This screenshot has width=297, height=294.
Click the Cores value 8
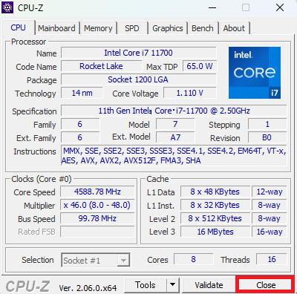[193, 259]
